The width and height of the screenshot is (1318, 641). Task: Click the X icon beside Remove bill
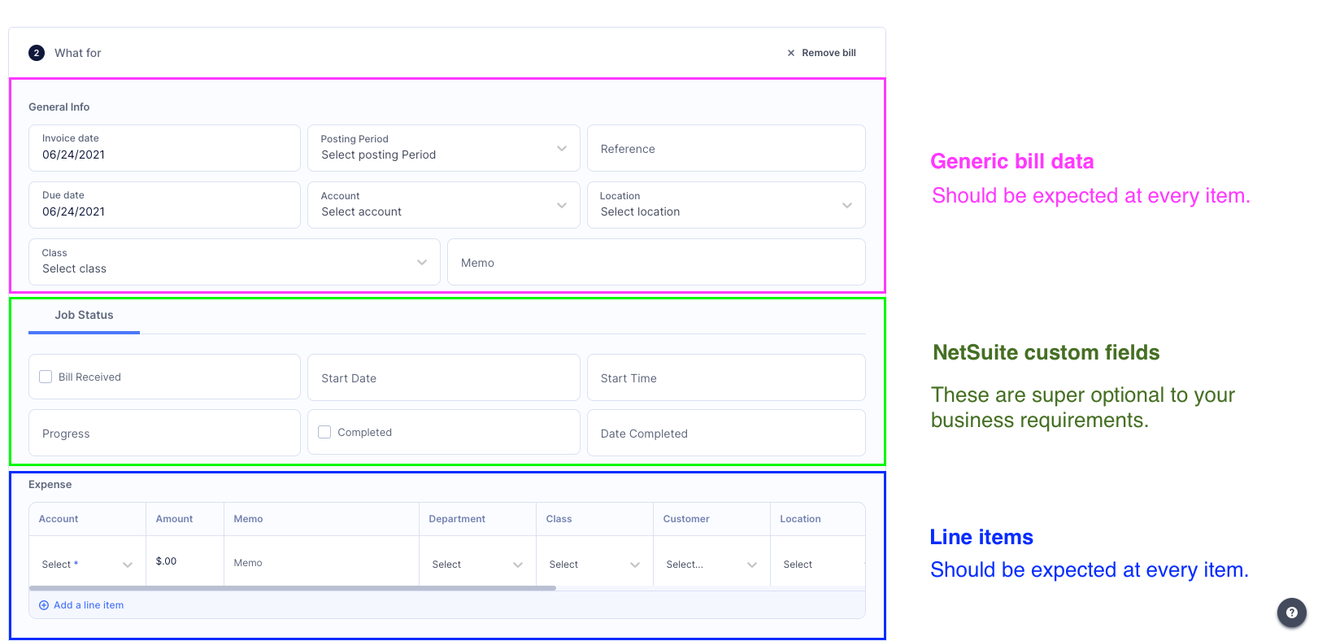pos(790,53)
